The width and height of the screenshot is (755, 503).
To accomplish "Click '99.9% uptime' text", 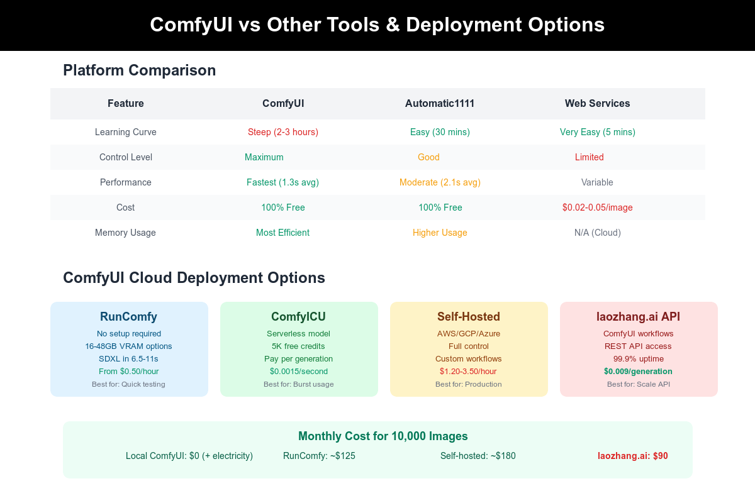I will click(x=639, y=359).
